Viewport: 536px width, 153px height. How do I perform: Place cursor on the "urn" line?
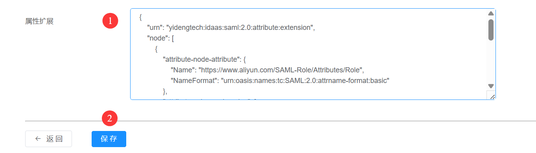pos(231,28)
